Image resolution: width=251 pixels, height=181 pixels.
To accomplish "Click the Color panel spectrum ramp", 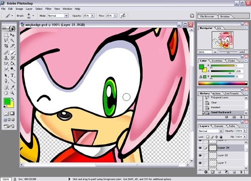I will tap(222, 83).
